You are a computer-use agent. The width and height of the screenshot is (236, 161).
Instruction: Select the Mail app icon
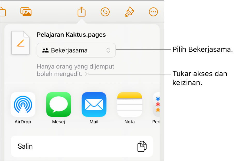click(x=94, y=104)
